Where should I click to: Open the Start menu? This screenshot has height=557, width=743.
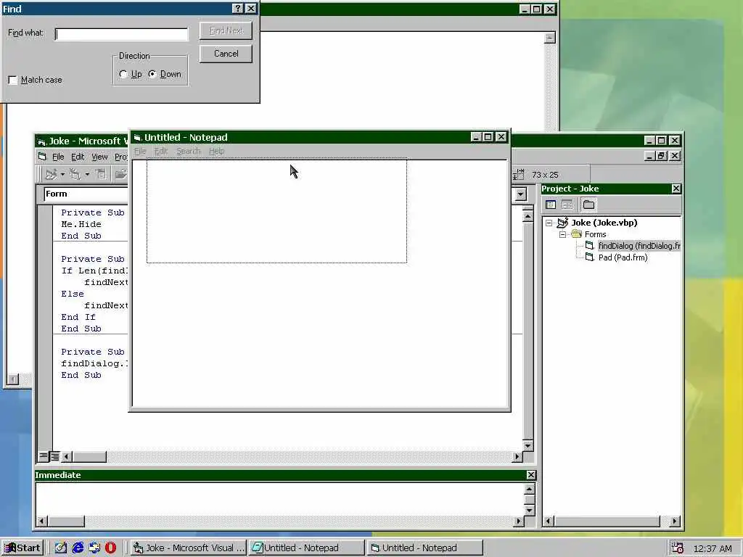click(22, 548)
